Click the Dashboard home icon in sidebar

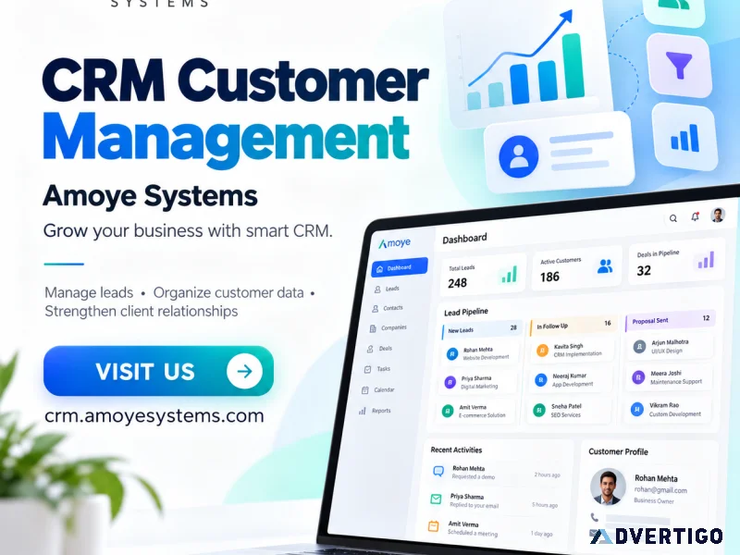coord(380,269)
